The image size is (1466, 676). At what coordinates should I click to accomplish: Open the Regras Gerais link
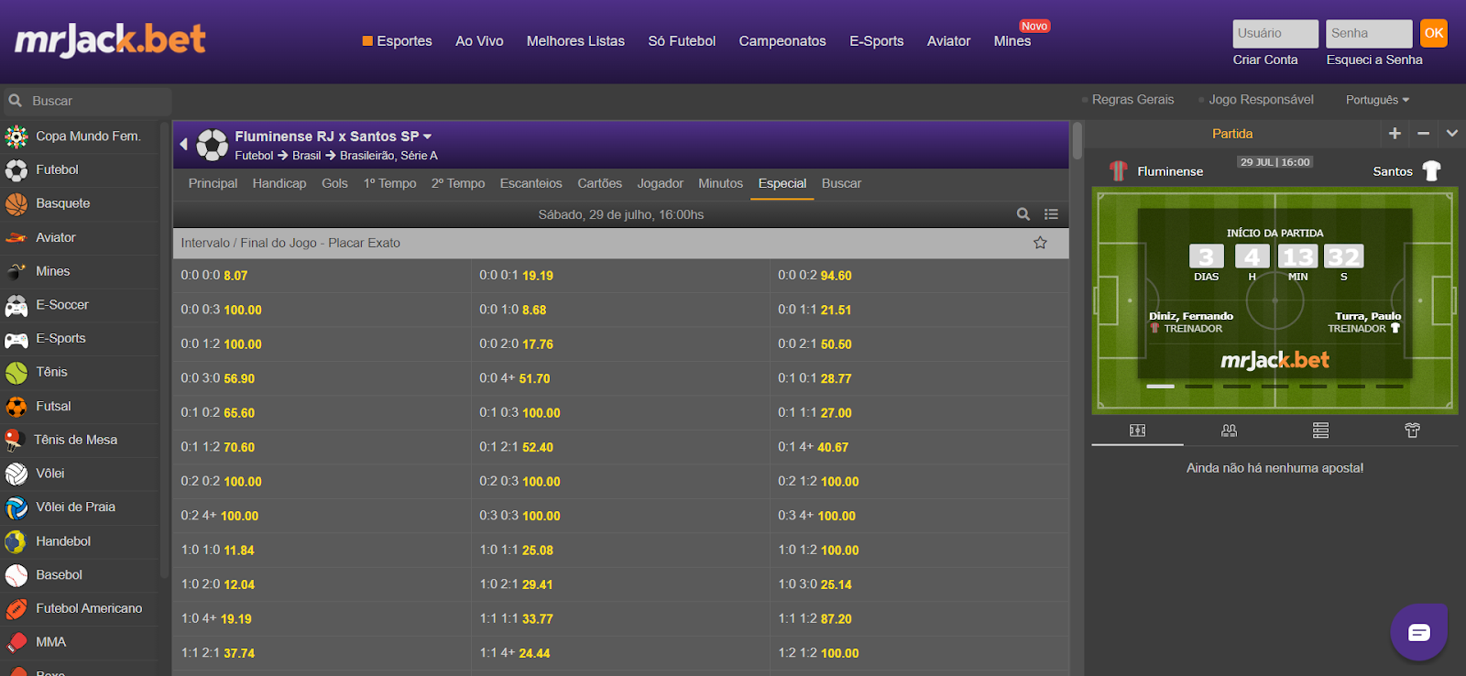(x=1132, y=100)
